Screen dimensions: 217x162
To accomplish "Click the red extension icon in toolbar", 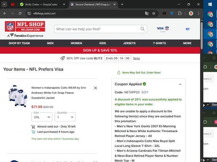I will (164, 13).
